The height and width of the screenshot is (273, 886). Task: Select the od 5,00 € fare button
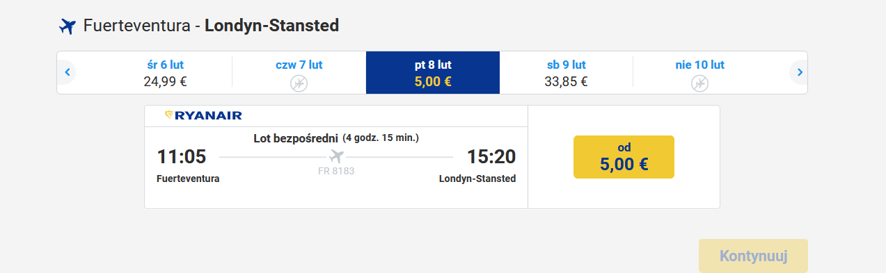tap(624, 157)
